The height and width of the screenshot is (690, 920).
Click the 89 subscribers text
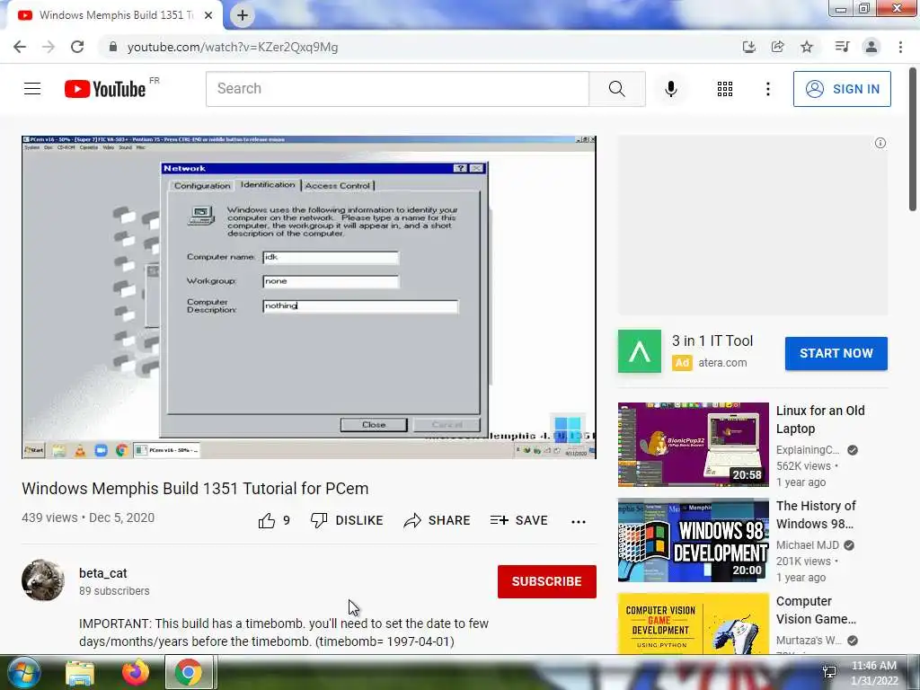pos(114,591)
